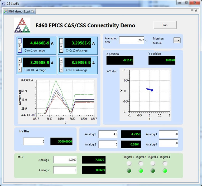The width and height of the screenshot is (202, 186).
Task: Select the F460_demo_2.opi tab
Action: [19, 11]
